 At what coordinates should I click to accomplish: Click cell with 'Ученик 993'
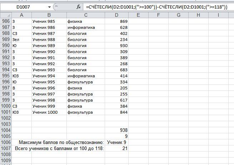click(49, 70)
